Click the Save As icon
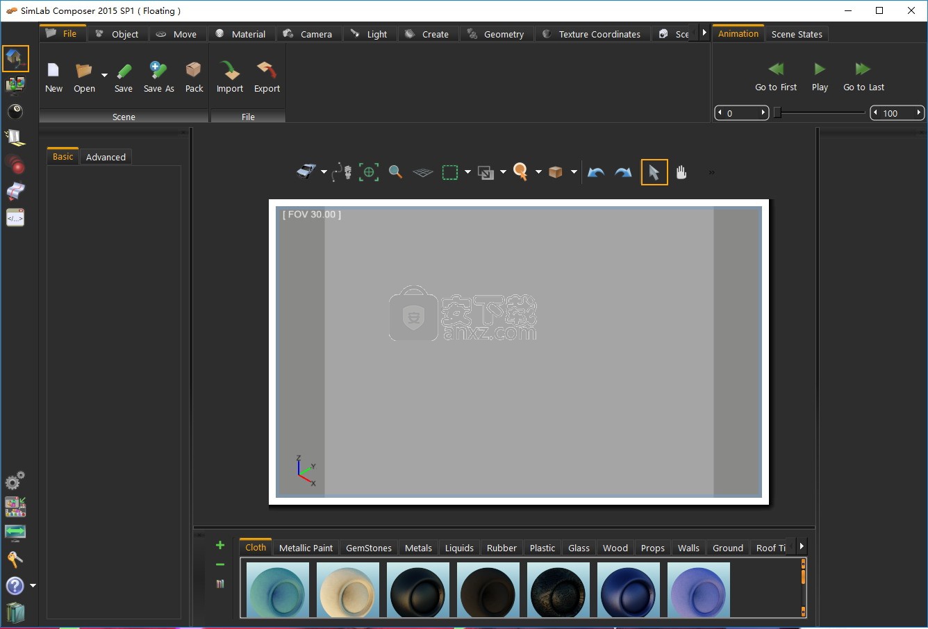Image resolution: width=928 pixels, height=629 pixels. click(158, 70)
